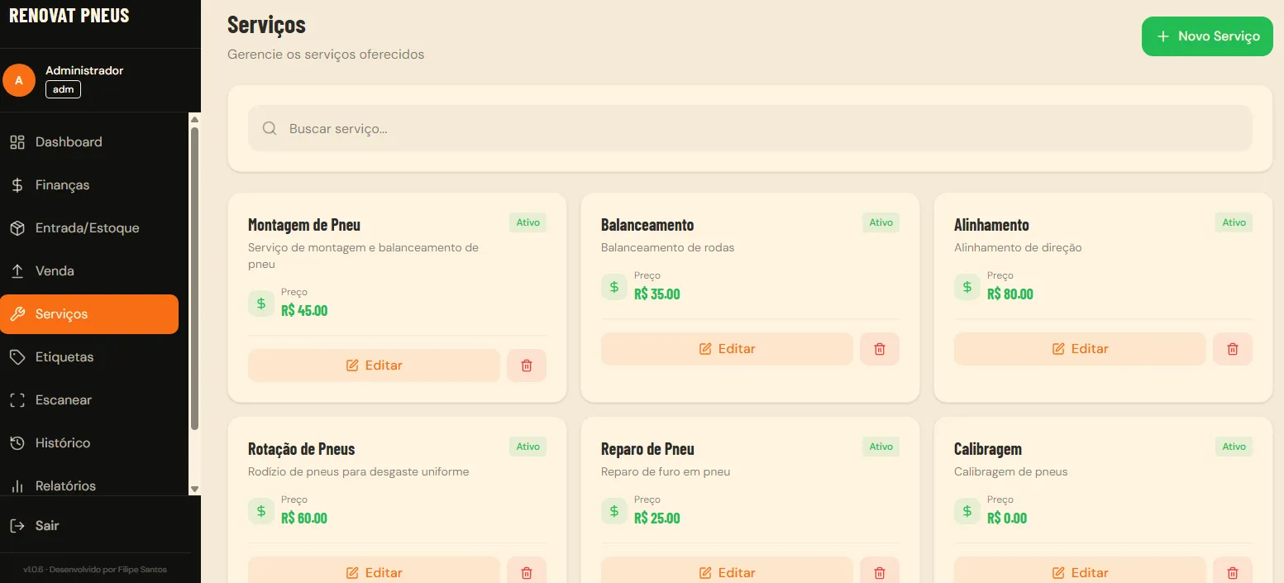This screenshot has height=583, width=1284.
Task: Click Editar on the Alinhamento card
Action: tap(1080, 349)
